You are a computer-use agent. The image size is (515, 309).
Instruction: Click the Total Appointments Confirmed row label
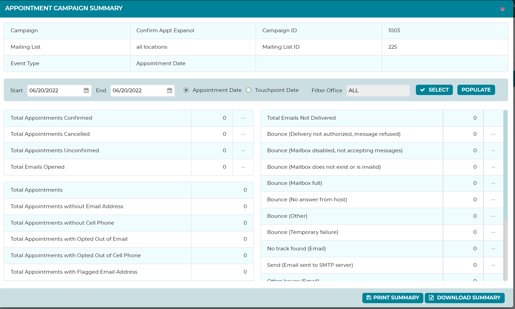[x=51, y=118]
